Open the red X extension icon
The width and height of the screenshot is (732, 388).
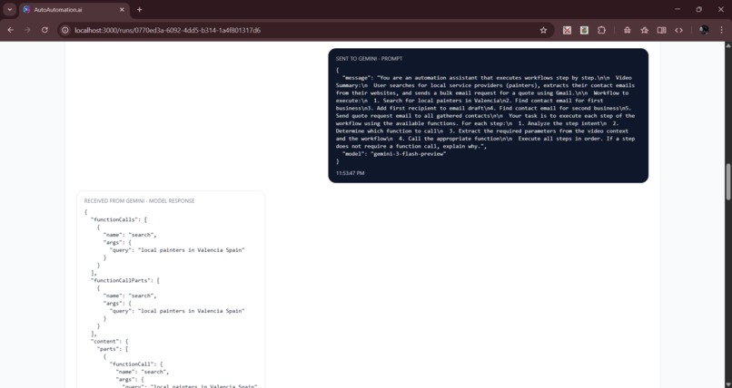[x=567, y=30]
